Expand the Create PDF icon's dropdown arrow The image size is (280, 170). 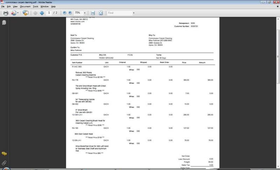[x=18, y=13]
